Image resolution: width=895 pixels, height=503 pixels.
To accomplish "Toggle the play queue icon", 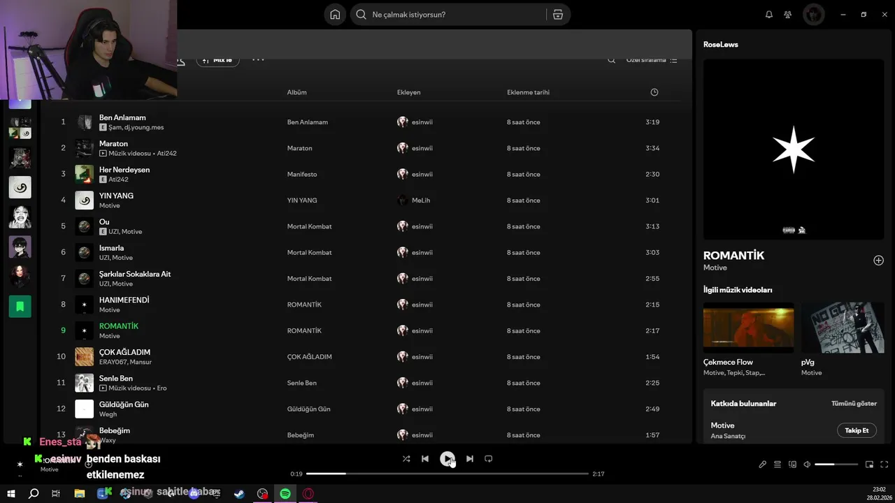I will [x=778, y=465].
